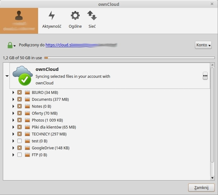The height and width of the screenshot is (195, 218).
Task: Click the BIURO folder icon
Action: coord(27,92)
